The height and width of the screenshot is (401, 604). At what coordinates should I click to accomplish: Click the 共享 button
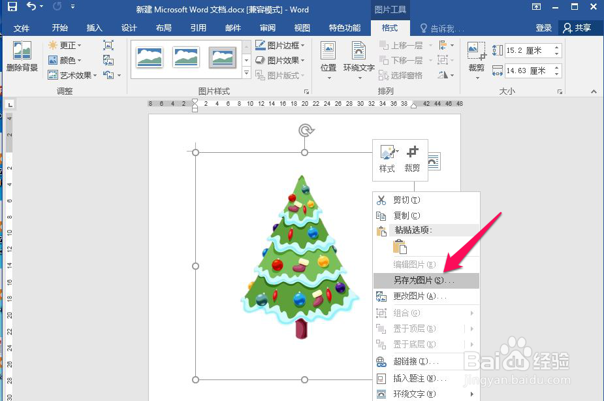coord(579,28)
